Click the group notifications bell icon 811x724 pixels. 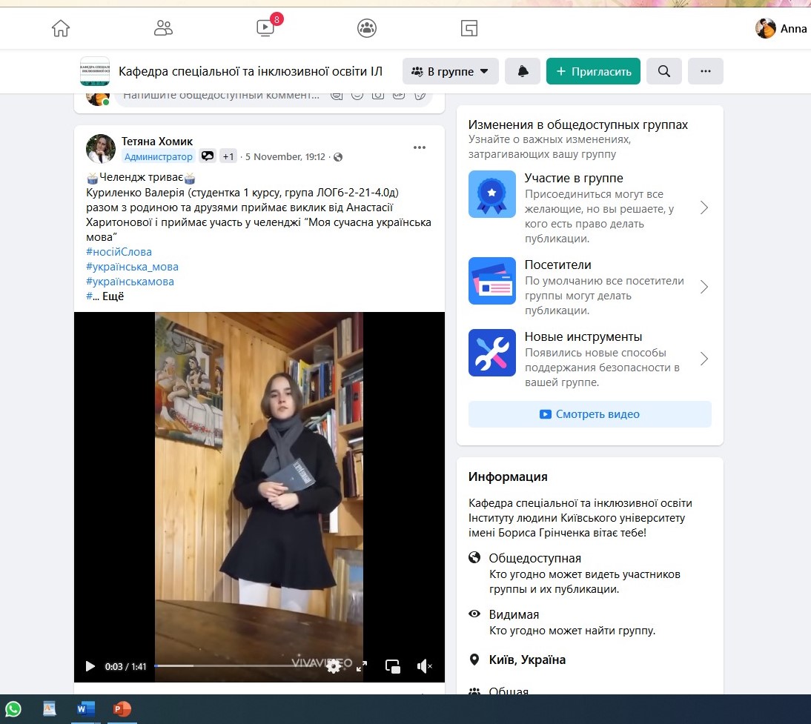[523, 72]
